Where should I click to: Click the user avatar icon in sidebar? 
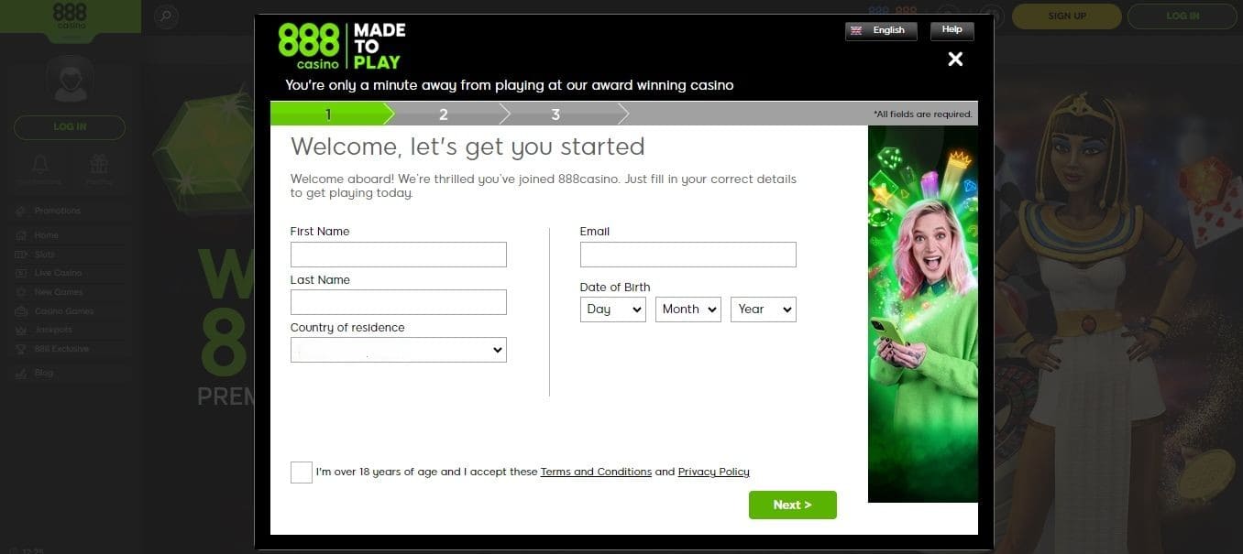(x=70, y=80)
